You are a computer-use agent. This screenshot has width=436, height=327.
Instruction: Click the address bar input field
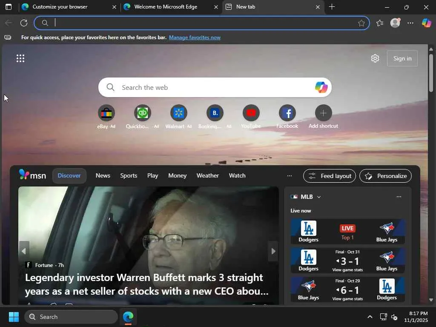tap(202, 23)
